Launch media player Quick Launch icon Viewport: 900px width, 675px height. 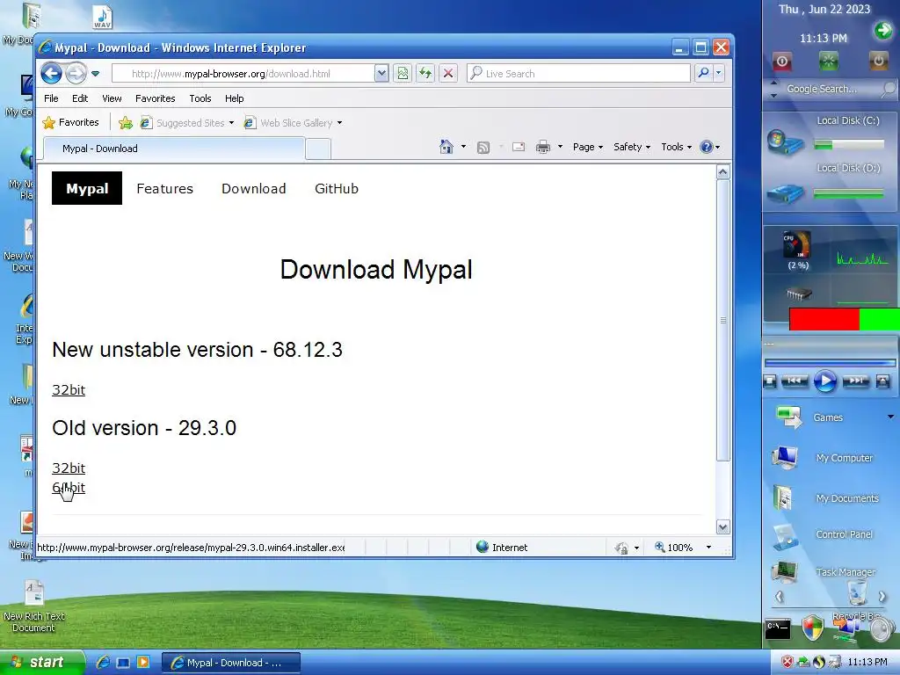pos(143,663)
